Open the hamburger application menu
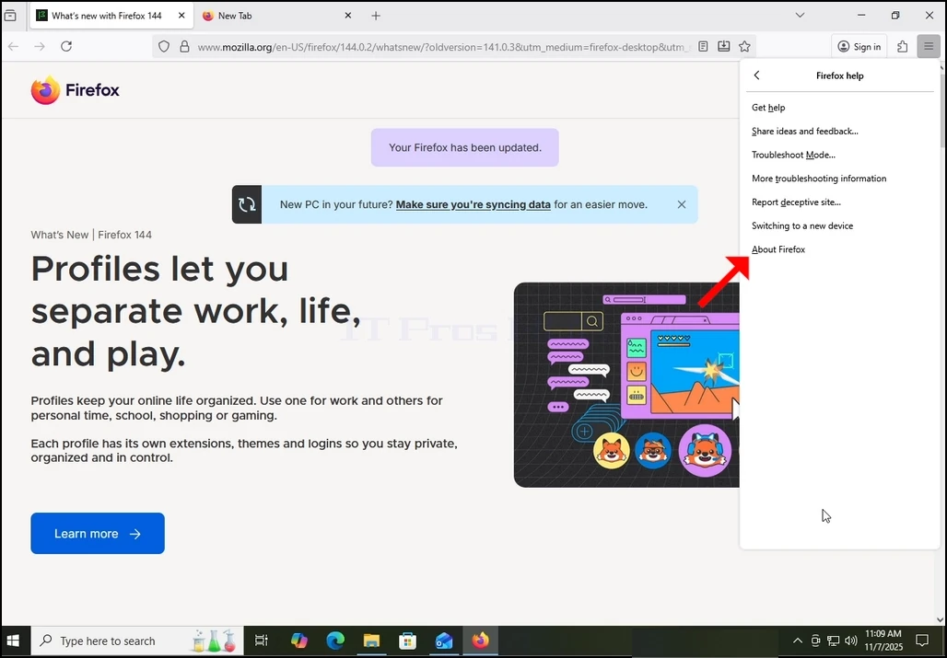The height and width of the screenshot is (658, 947). point(929,46)
